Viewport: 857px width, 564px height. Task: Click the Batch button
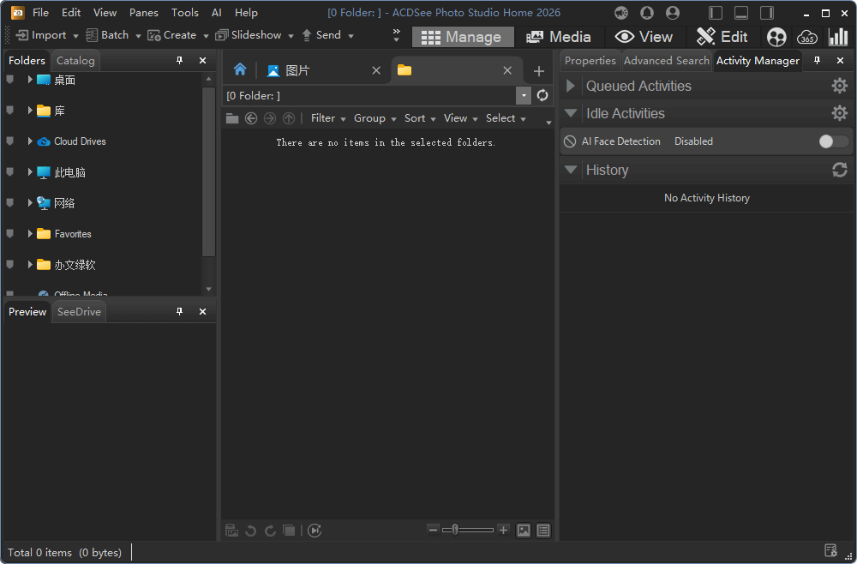tap(111, 35)
